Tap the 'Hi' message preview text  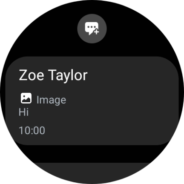(23, 112)
